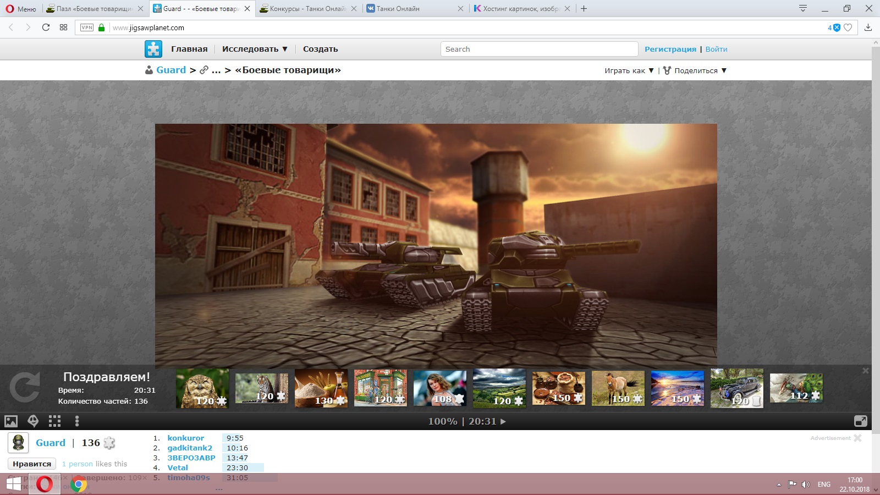Image resolution: width=880 pixels, height=495 pixels.
Task: Click the Войти login link
Action: pyautogui.click(x=716, y=49)
